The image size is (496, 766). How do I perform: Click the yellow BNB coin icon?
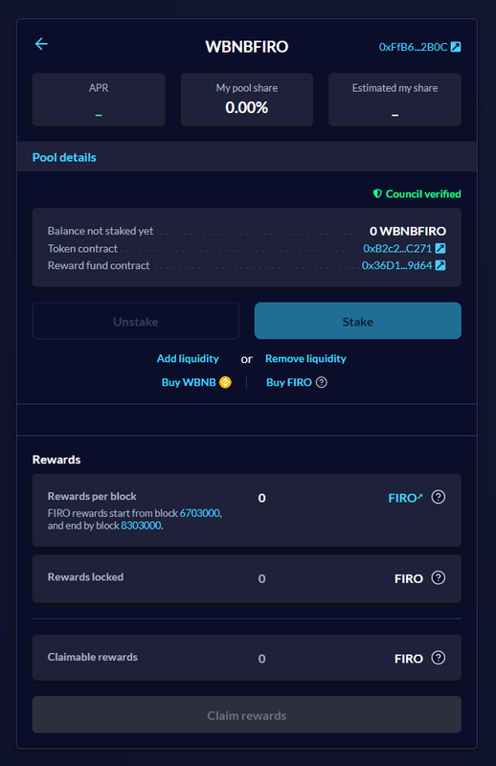225,382
